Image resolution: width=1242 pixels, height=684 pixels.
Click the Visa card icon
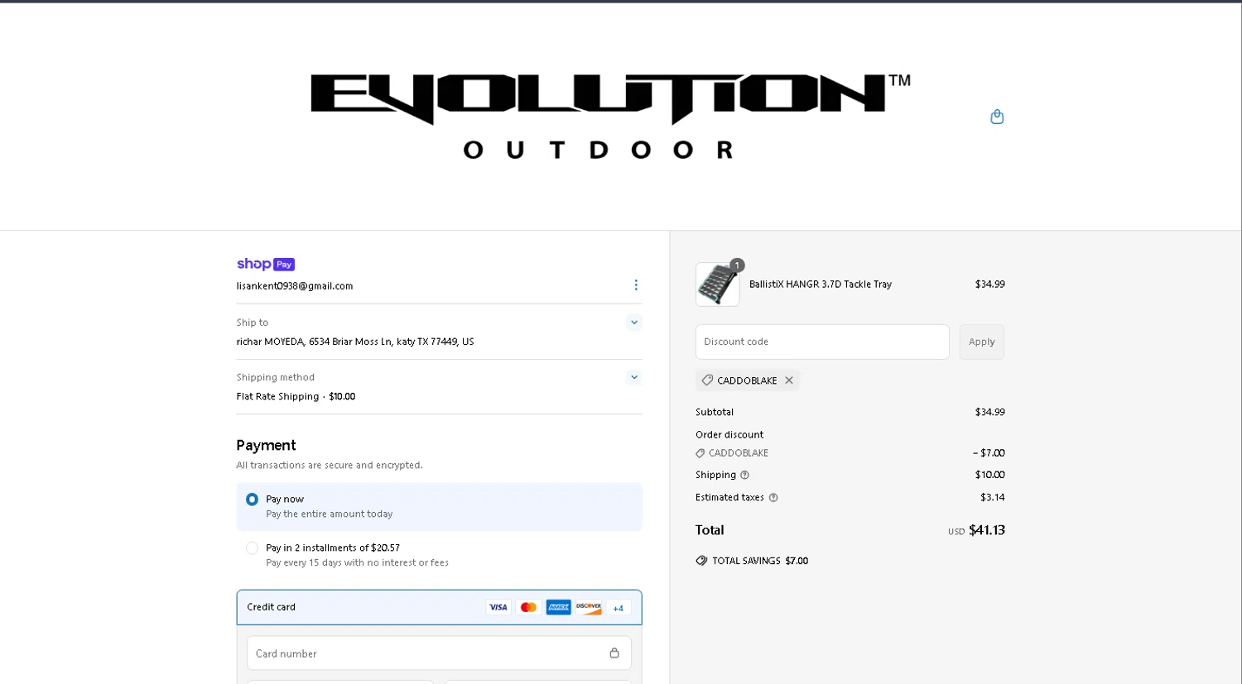[498, 607]
